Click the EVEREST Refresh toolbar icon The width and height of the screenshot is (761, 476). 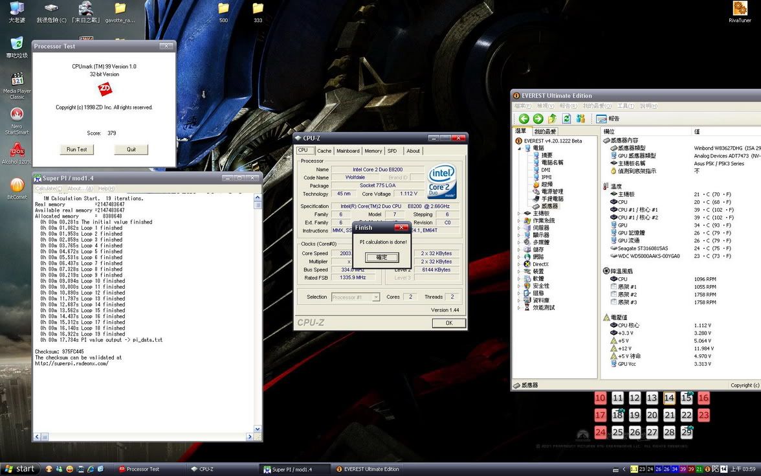566,119
